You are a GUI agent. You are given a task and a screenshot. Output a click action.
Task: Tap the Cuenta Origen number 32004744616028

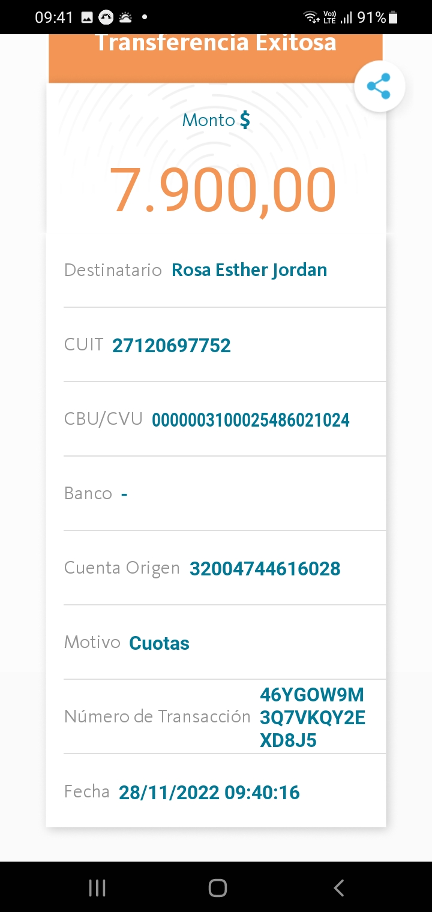[265, 569]
